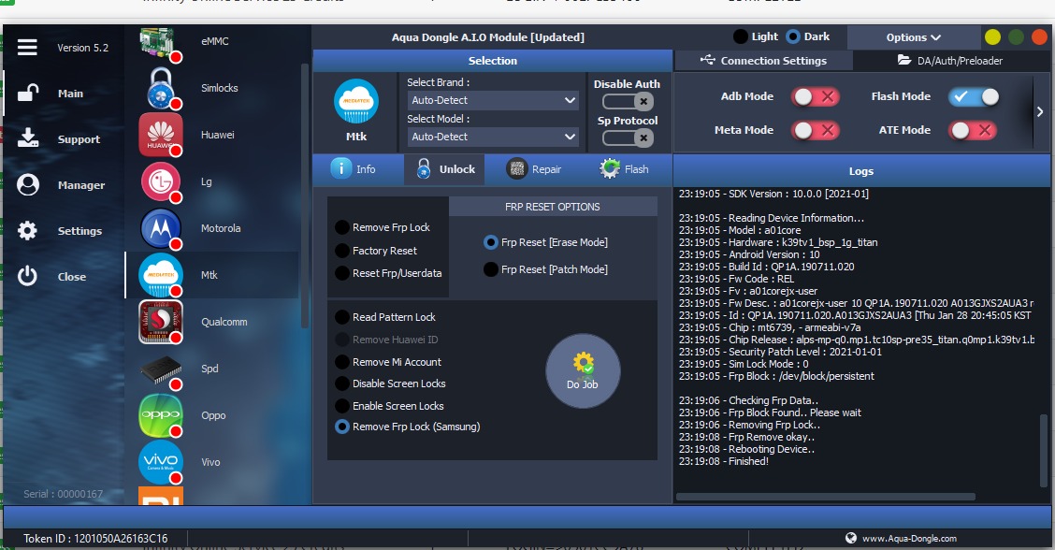The width and height of the screenshot is (1055, 550).
Task: Select the Motorola brand icon
Action: coord(160,228)
